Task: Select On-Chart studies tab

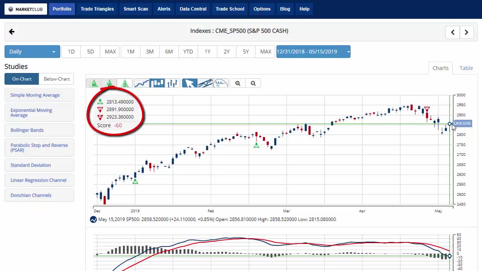Action: click(x=22, y=79)
